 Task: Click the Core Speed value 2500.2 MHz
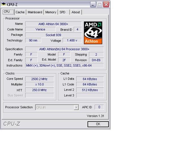coord(39,79)
